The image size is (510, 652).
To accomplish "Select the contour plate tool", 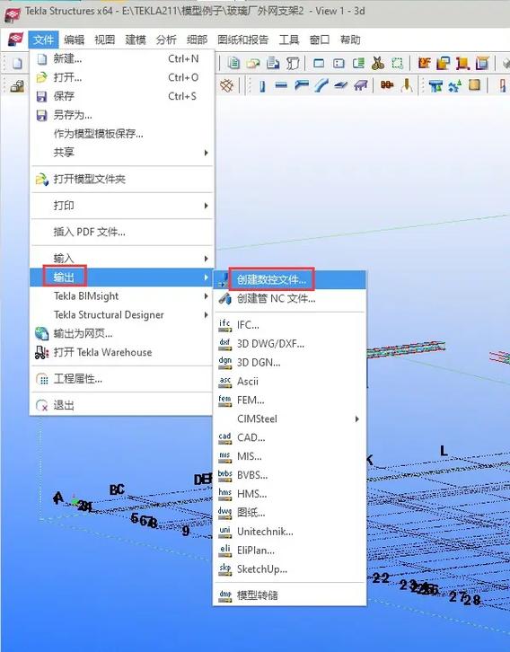I will (x=340, y=86).
